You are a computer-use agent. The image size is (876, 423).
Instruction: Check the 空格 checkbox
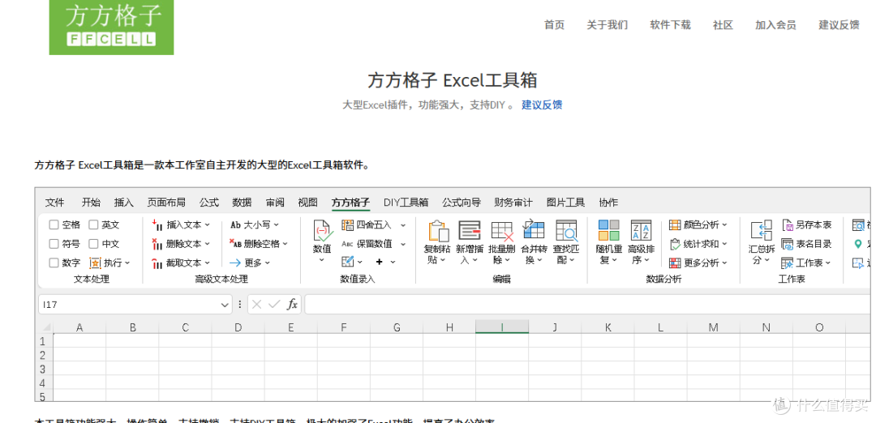54,225
